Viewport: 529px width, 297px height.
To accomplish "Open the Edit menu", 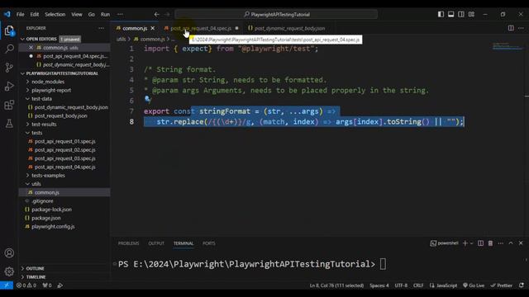I will click(35, 15).
